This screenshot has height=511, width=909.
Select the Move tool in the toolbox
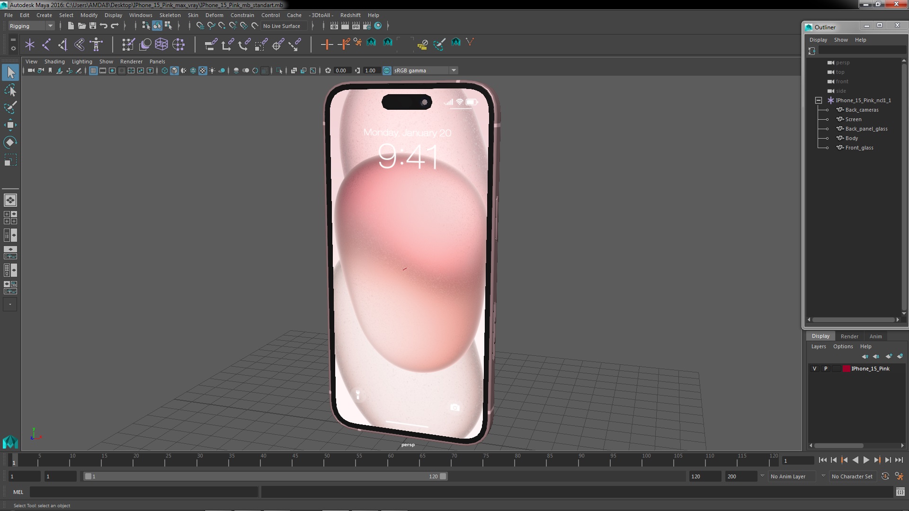[10, 125]
